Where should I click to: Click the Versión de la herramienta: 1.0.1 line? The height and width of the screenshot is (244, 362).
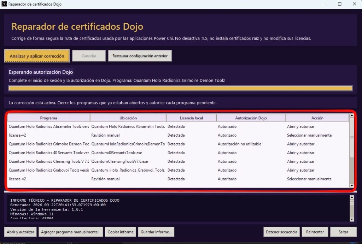(46, 209)
